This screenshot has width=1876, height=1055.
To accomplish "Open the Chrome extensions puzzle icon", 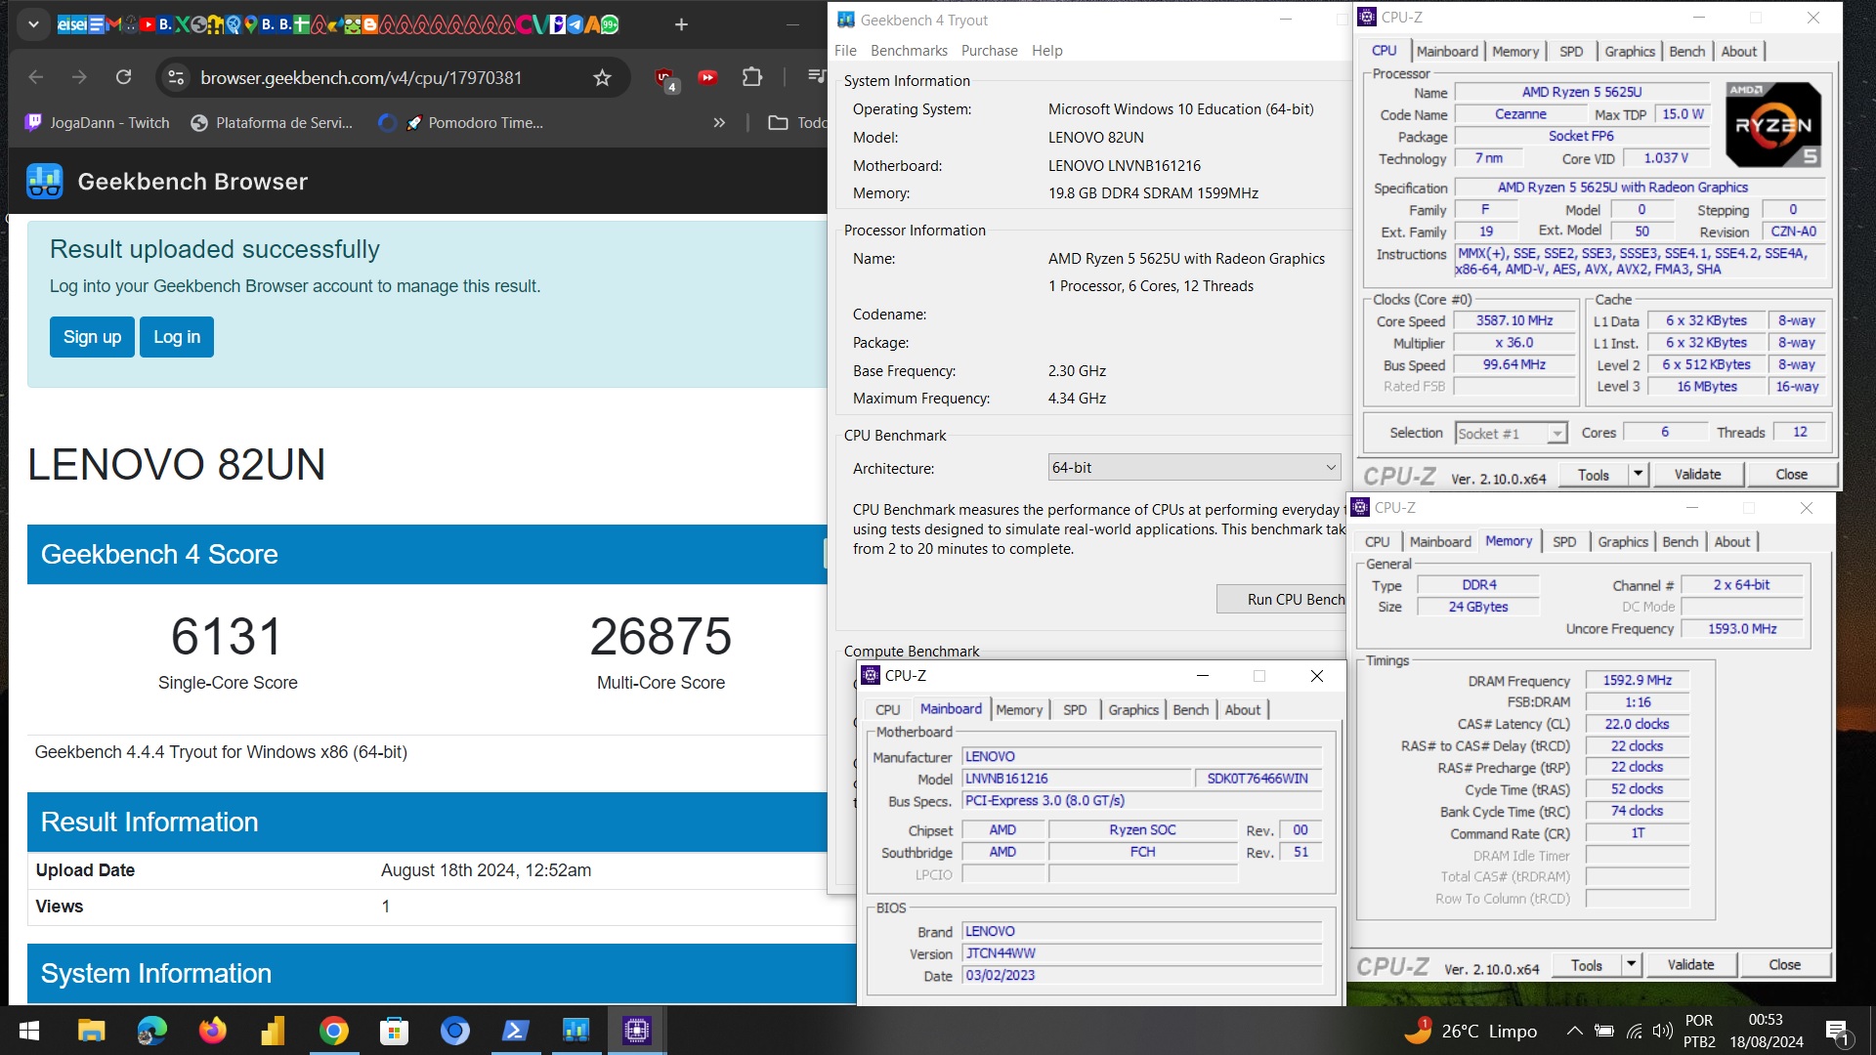I will [x=752, y=77].
